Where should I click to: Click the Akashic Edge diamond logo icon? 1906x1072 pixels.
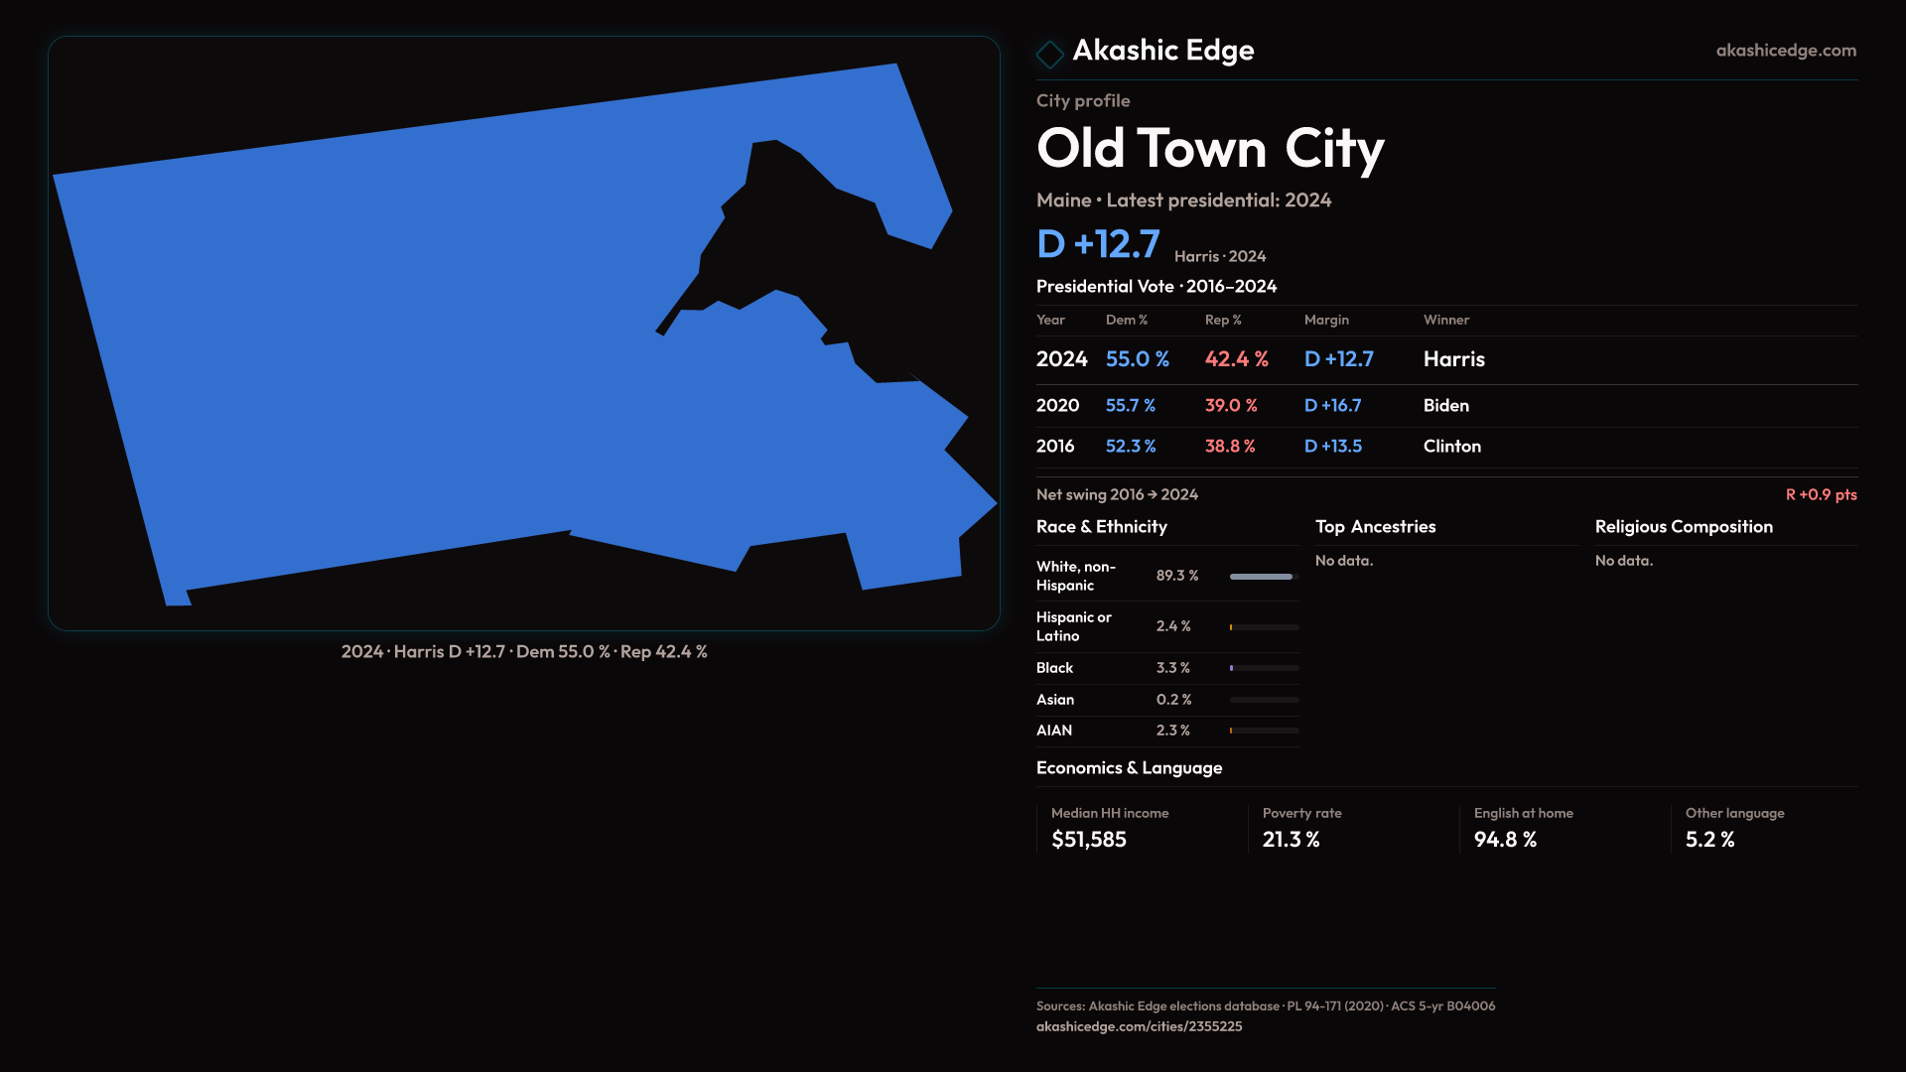coord(1049,54)
